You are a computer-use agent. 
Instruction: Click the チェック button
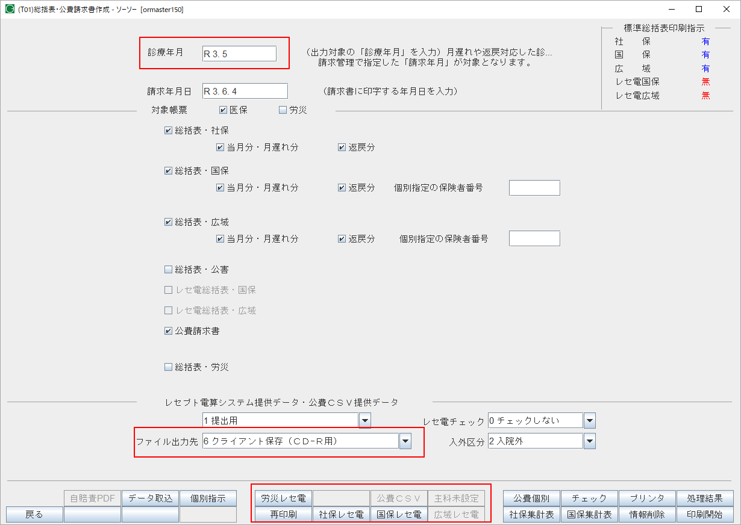click(x=589, y=497)
